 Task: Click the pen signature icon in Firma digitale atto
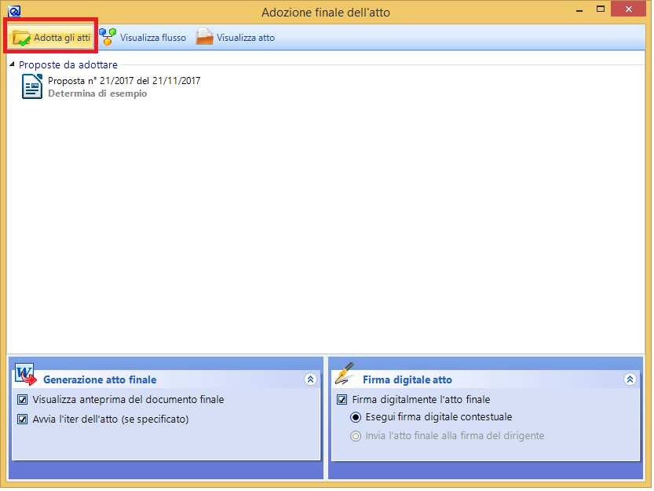tap(345, 373)
